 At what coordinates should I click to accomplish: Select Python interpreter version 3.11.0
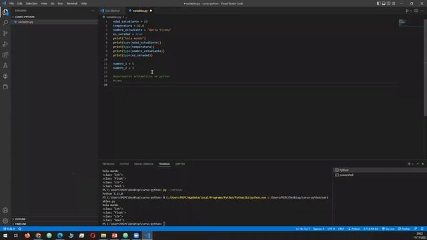click(x=371, y=229)
